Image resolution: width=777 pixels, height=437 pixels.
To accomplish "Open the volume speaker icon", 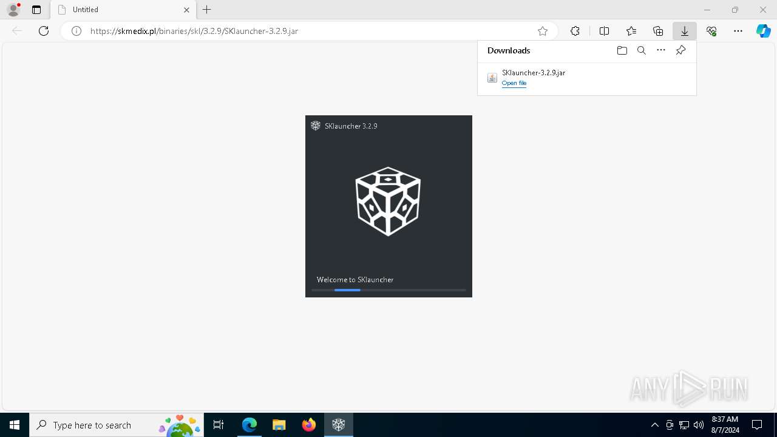I will point(699,425).
